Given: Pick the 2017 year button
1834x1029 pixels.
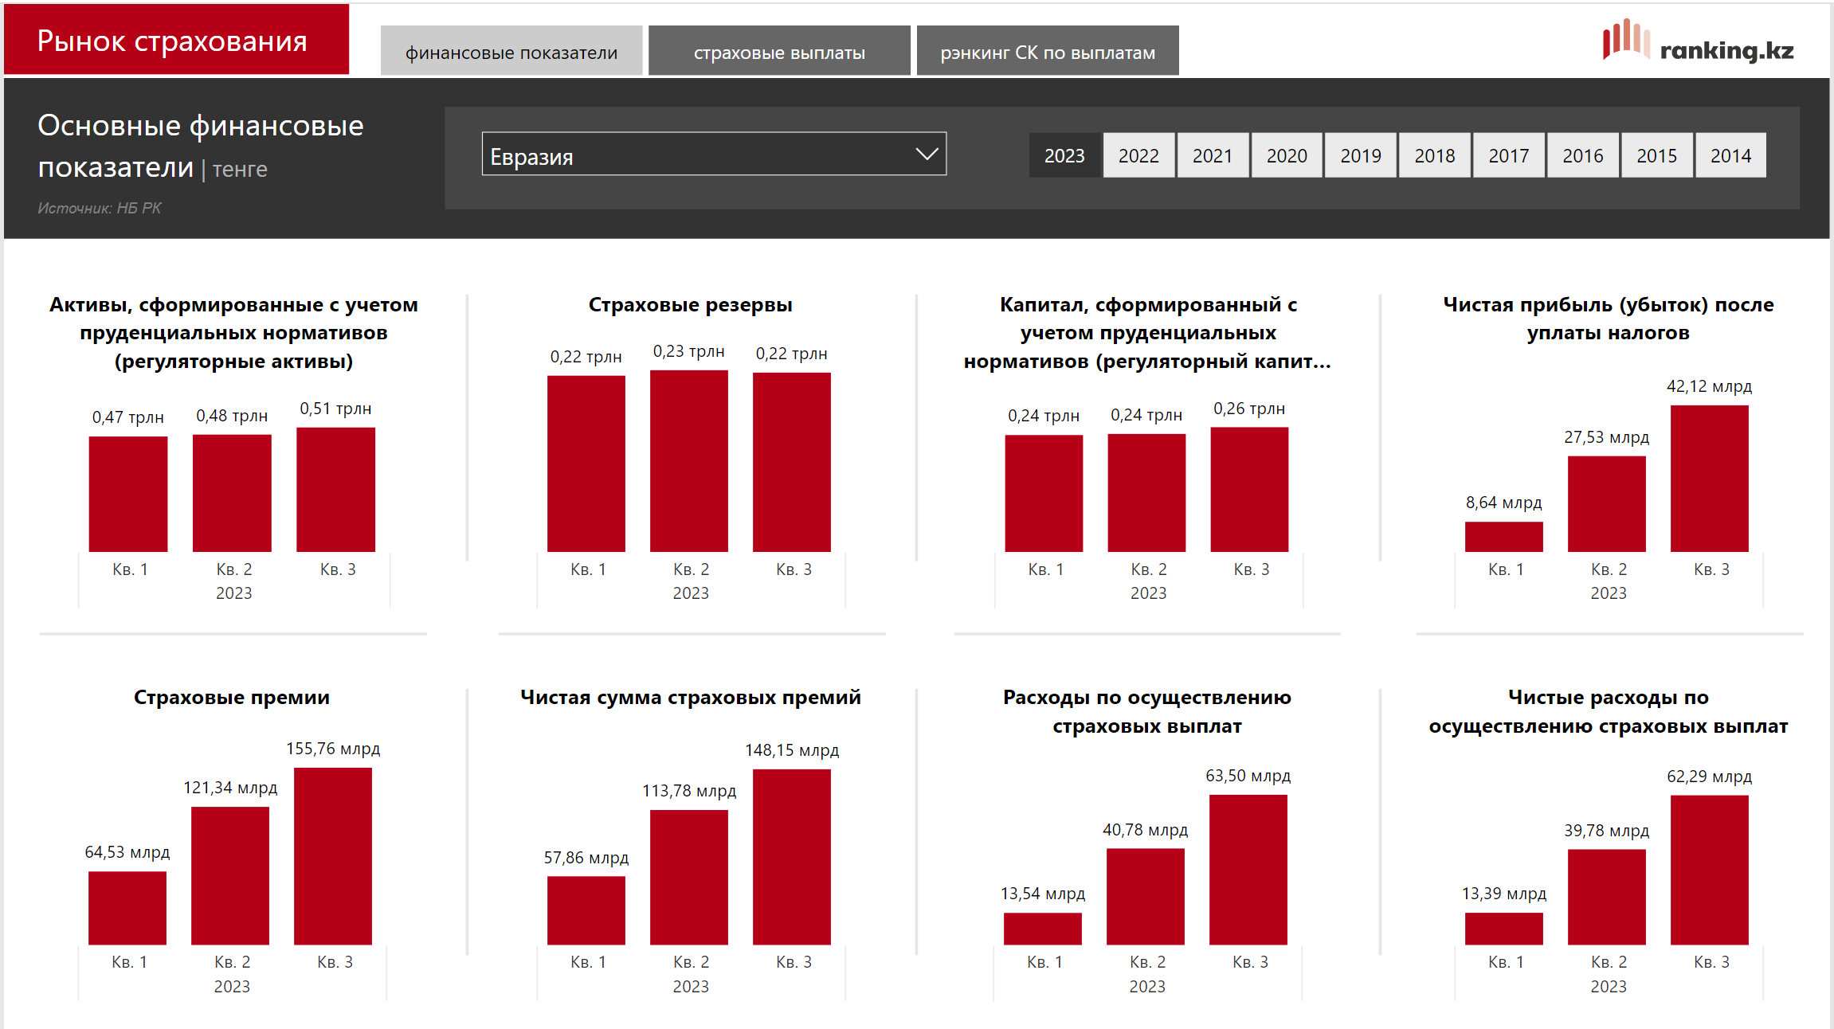Looking at the screenshot, I should click(1508, 155).
